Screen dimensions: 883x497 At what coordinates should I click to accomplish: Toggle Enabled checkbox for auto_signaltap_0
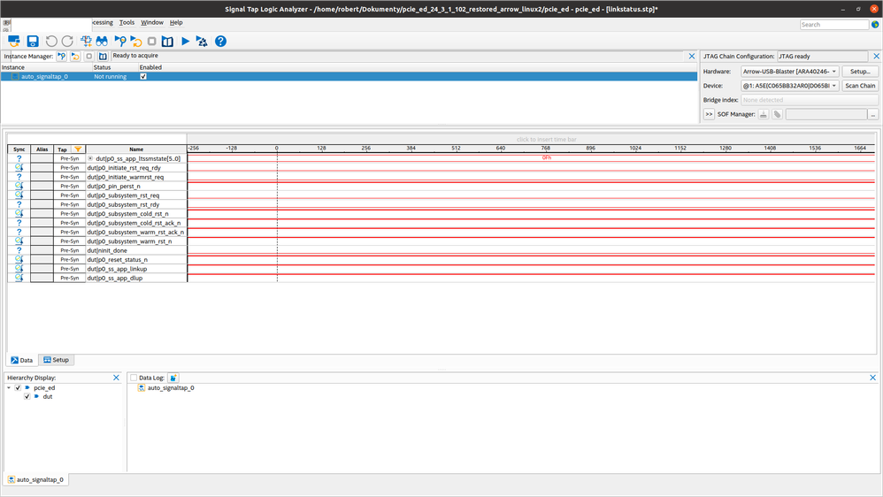[143, 77]
